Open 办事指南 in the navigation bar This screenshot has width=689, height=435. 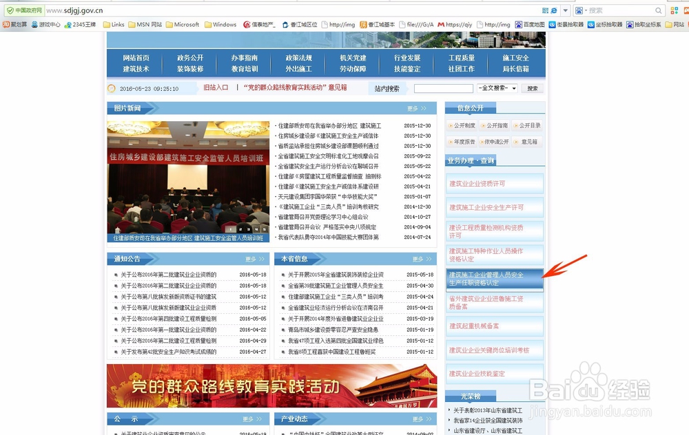click(x=245, y=58)
